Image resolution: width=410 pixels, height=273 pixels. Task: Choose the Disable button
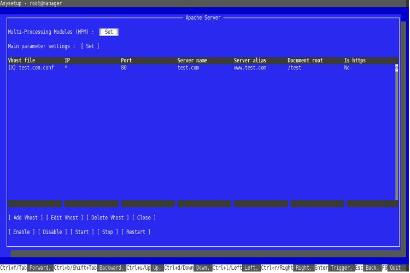tap(52, 232)
